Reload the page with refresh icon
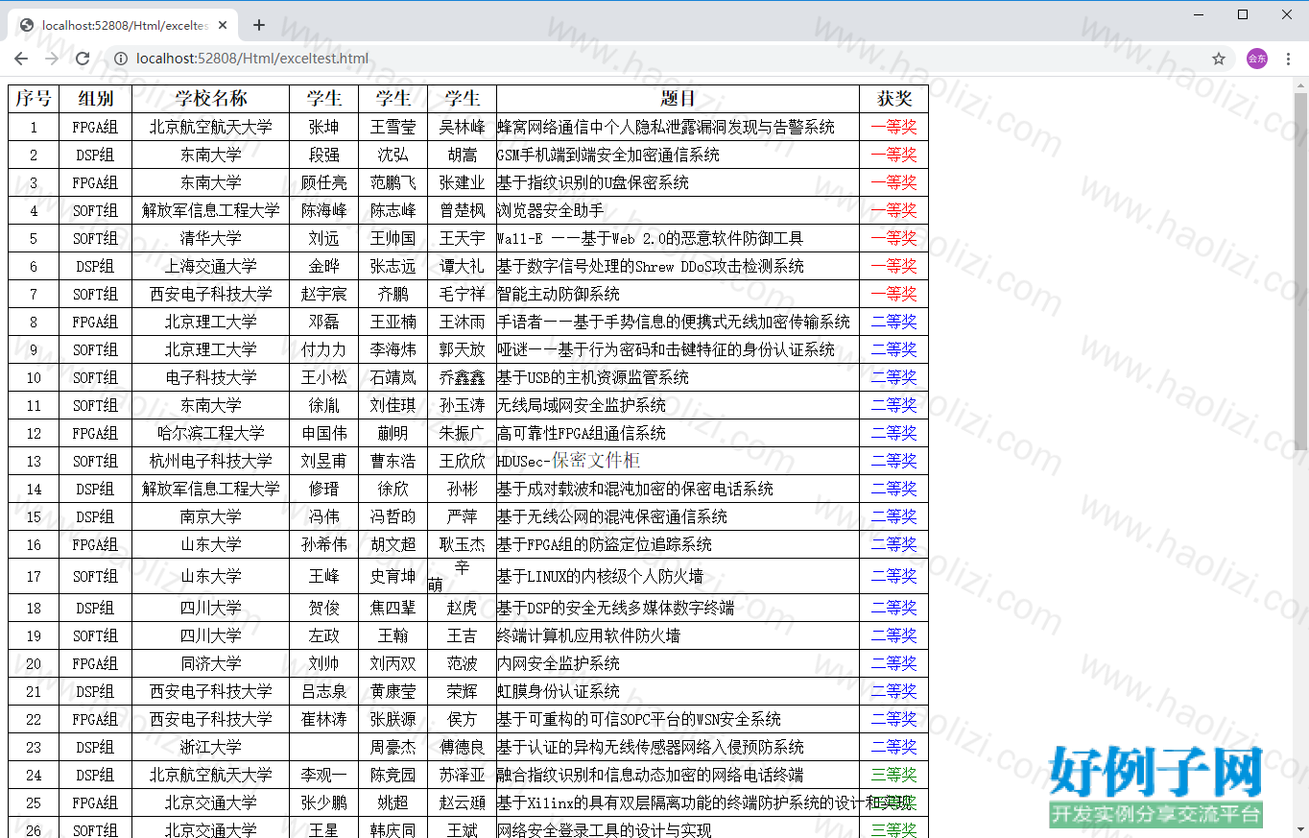The height and width of the screenshot is (838, 1309). coord(83,59)
